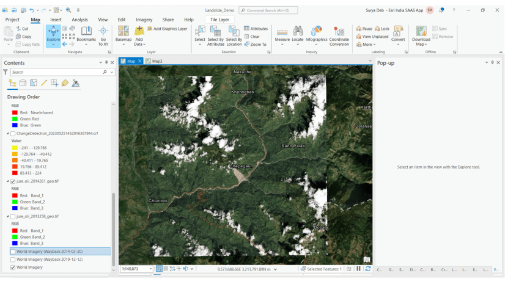505x284 pixels.
Task: Show list by snapping
Action: pyautogui.click(x=54, y=83)
